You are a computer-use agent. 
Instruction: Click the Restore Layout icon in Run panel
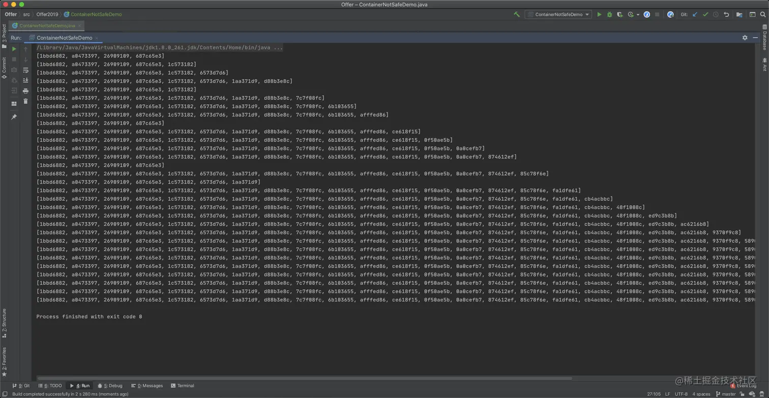coord(14,104)
